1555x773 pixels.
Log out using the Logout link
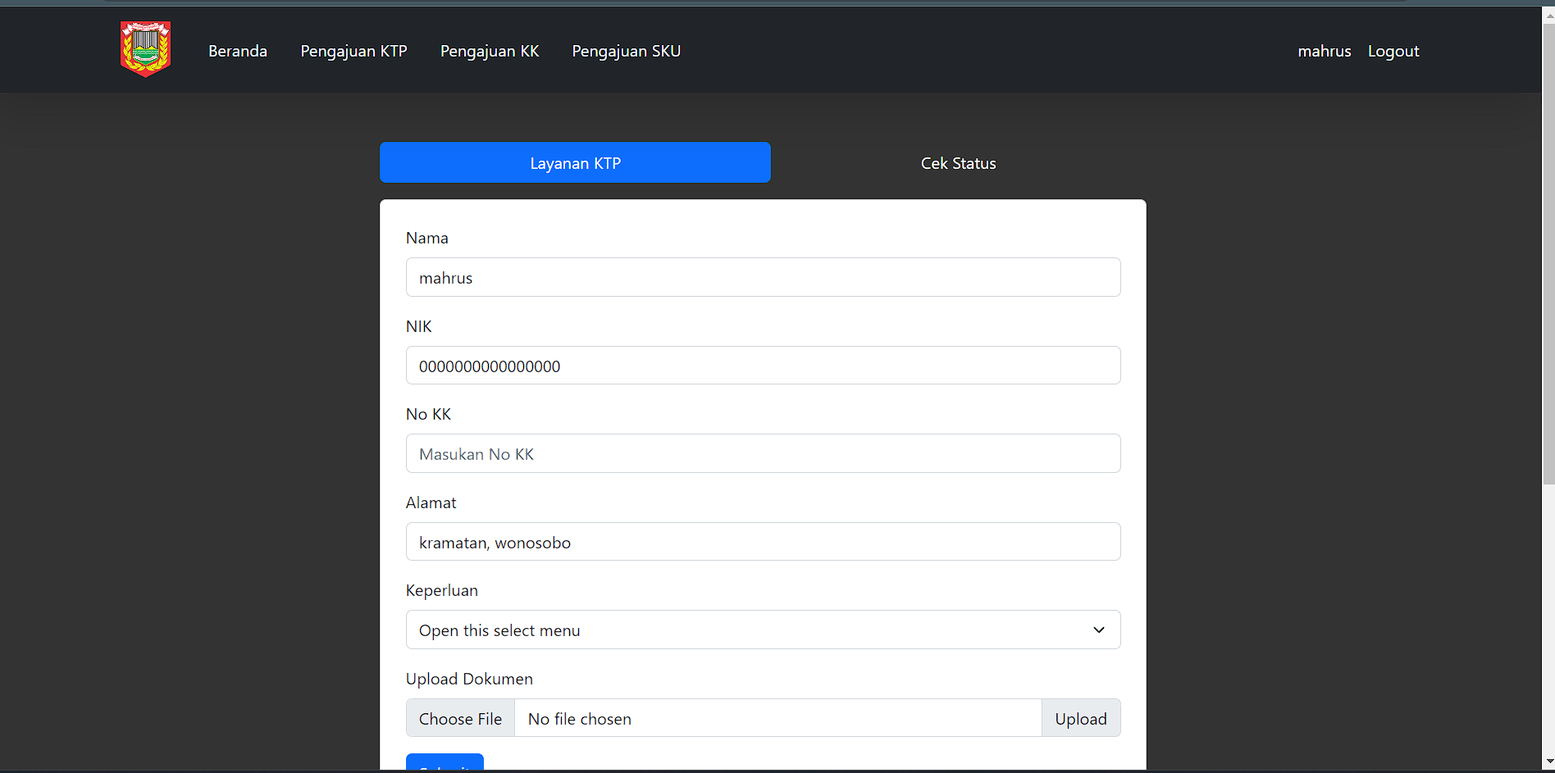click(1393, 51)
